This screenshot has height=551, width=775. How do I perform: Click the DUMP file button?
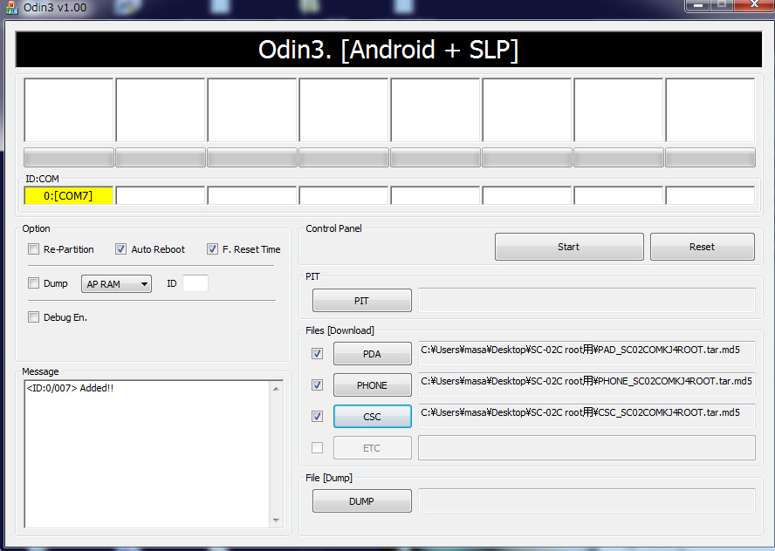[x=362, y=501]
